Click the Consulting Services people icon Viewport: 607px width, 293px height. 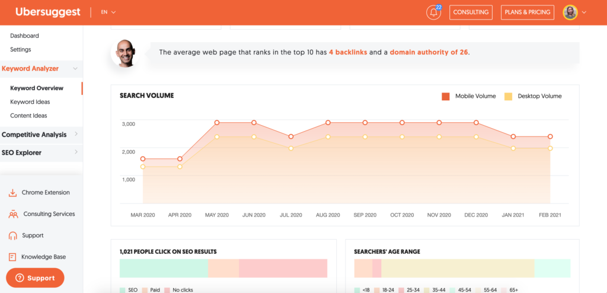click(x=13, y=214)
